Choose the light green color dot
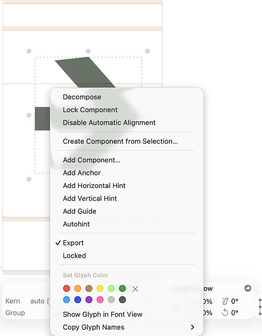Viewport: 262px width, 336px height. 111,288
